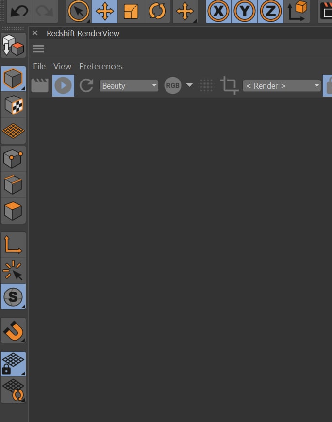
Task: Refresh the IPR render
Action: tap(86, 85)
